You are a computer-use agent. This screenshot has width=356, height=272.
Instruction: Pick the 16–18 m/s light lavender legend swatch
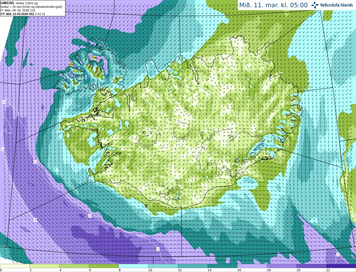[252, 266]
